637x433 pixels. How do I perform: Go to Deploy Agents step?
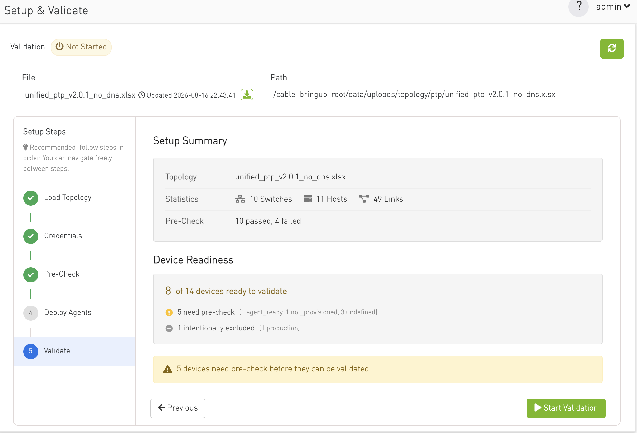click(68, 312)
